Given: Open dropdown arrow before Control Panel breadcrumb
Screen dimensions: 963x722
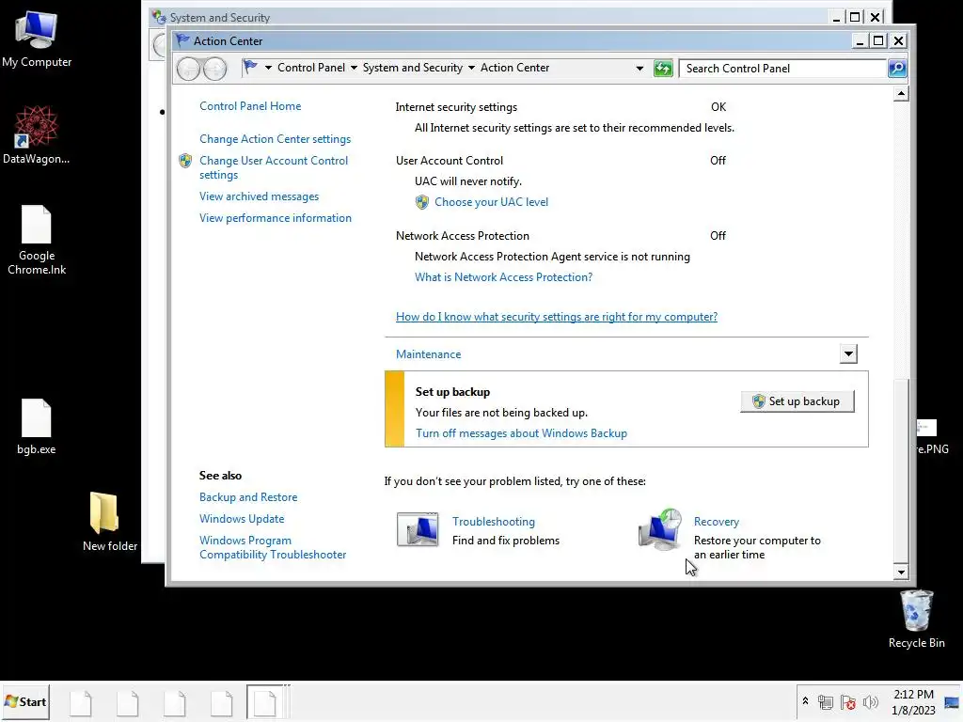Looking at the screenshot, I should pyautogui.click(x=268, y=68).
